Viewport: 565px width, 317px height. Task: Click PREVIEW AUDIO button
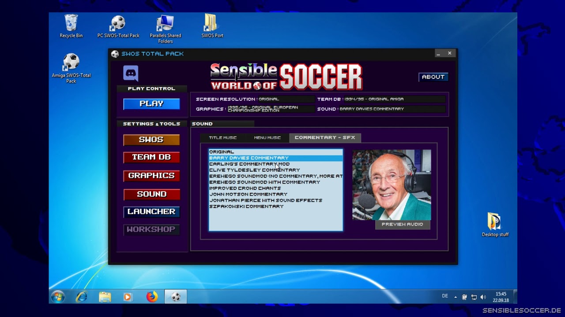402,225
